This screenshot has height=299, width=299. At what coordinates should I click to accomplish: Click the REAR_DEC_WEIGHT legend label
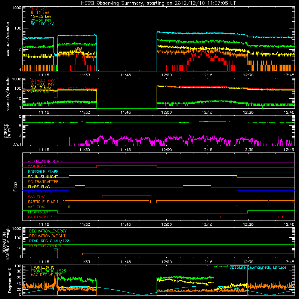click(46, 246)
